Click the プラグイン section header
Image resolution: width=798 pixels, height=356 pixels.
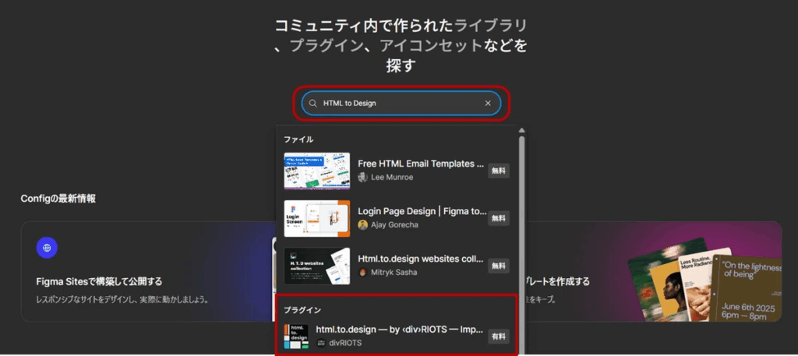click(302, 310)
